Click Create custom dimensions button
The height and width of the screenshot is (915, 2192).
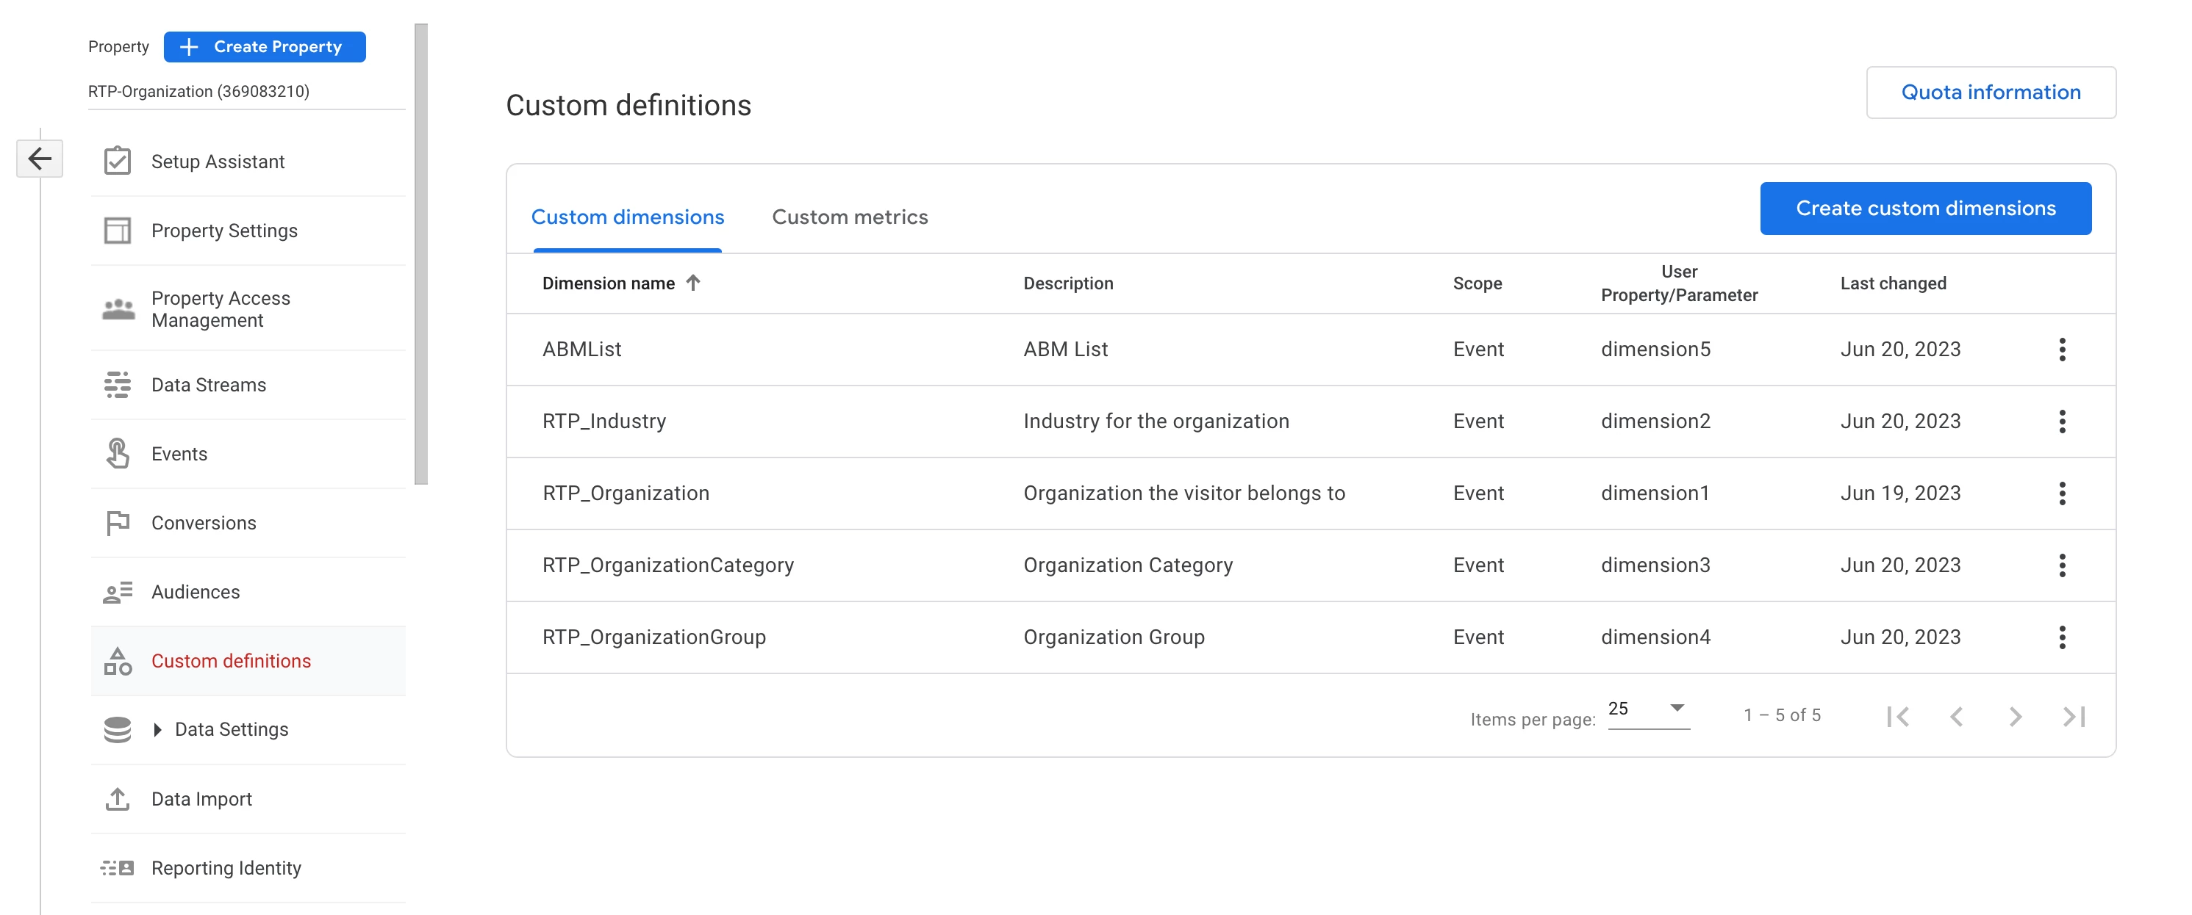click(1925, 208)
